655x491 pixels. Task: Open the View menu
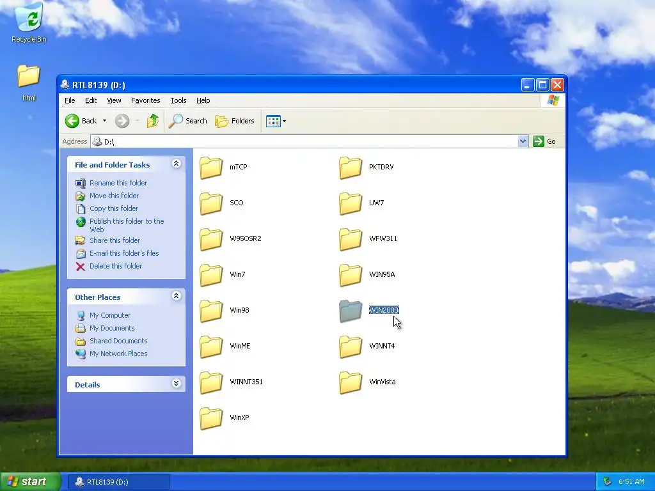(x=114, y=100)
